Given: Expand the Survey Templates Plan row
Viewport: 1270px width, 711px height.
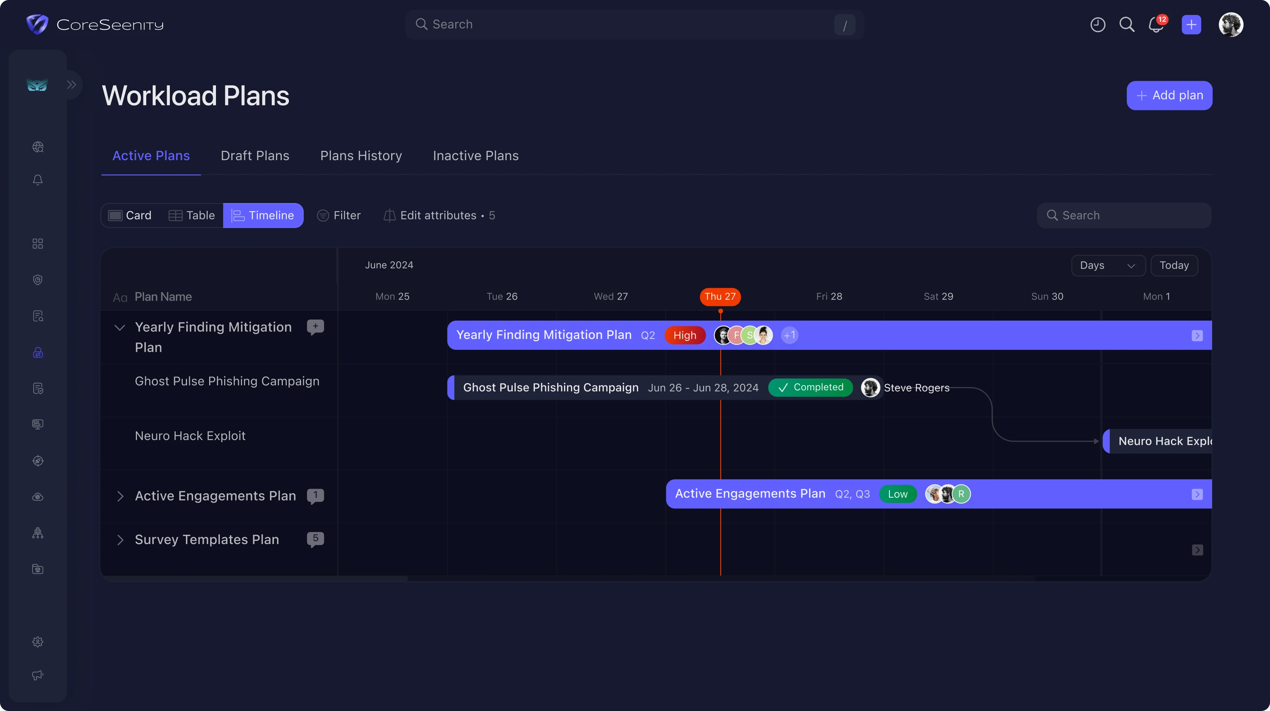Looking at the screenshot, I should pyautogui.click(x=120, y=540).
